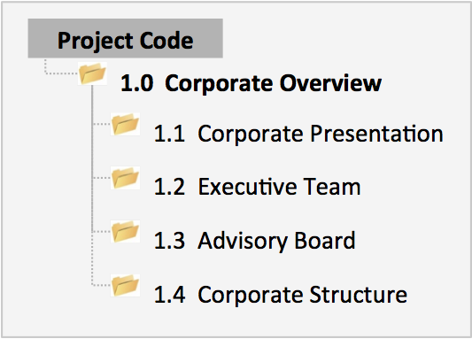Click the folder icon next to 1.3 Advisory Board

point(125,232)
